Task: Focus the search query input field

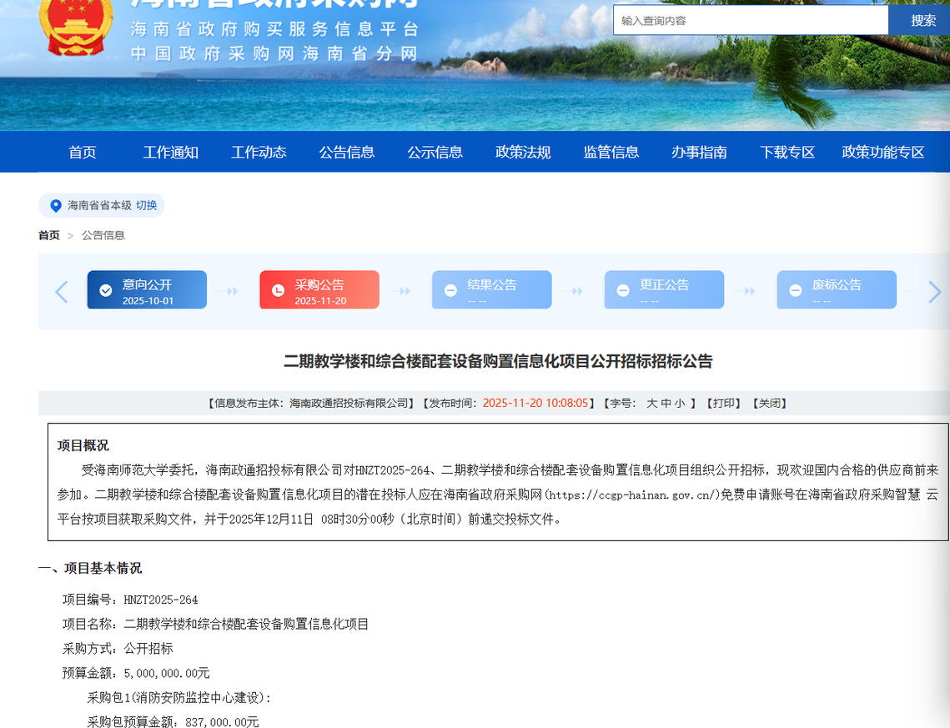Action: [x=751, y=21]
